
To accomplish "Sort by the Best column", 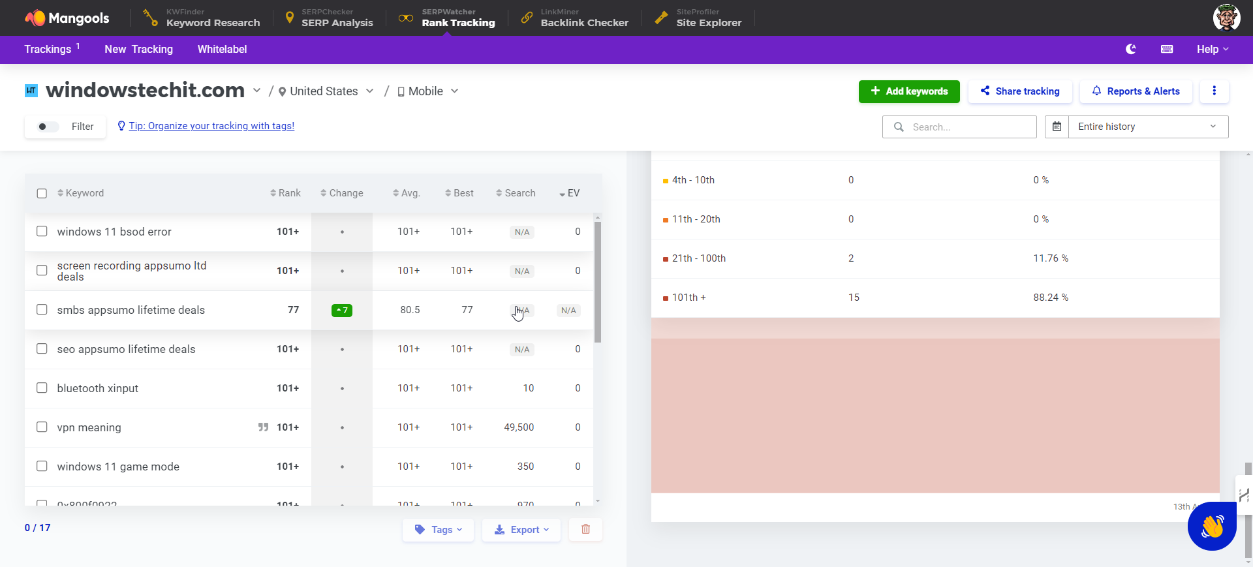I will coord(459,193).
